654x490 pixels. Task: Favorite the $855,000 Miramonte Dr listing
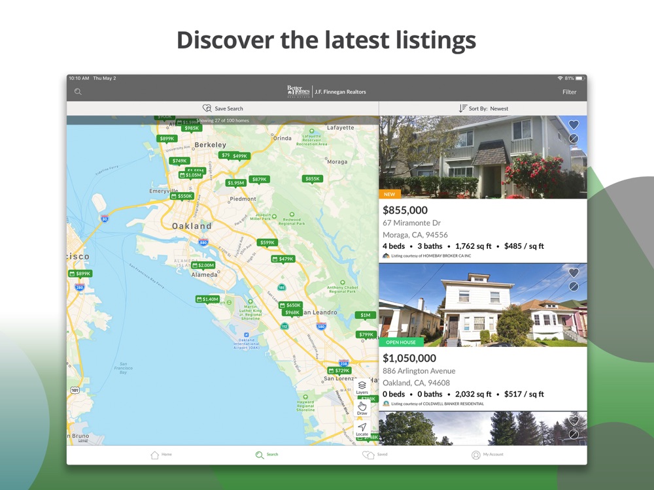point(574,124)
